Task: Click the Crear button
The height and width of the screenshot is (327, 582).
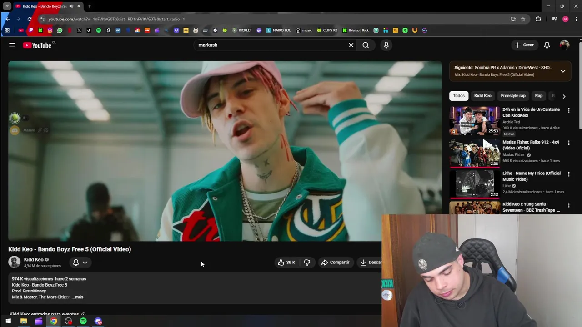Action: pyautogui.click(x=524, y=45)
